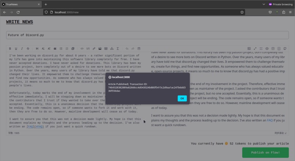The width and height of the screenshot is (295, 161).
Task: Open the FAQ link in preview
Action: [270, 120]
